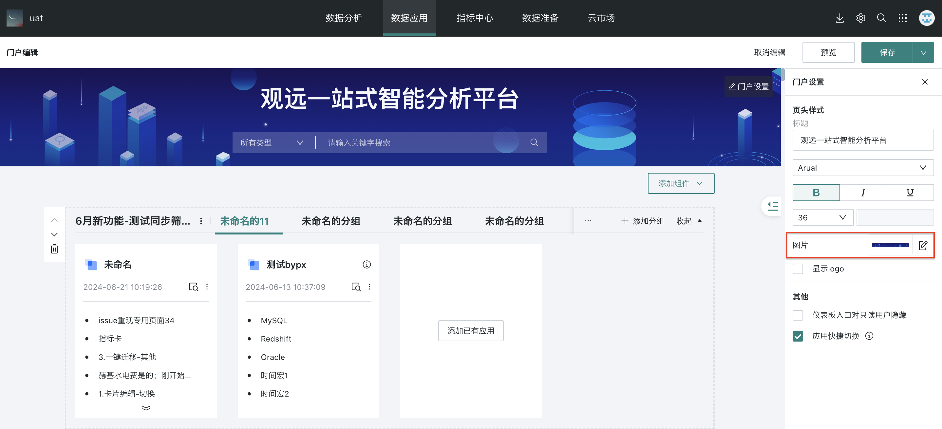
Task: Click the download icon in top bar
Action: point(839,18)
